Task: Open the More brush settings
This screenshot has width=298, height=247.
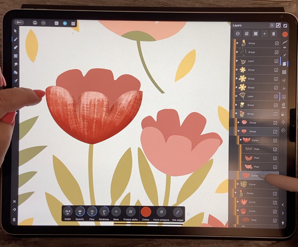Action: 116,213
